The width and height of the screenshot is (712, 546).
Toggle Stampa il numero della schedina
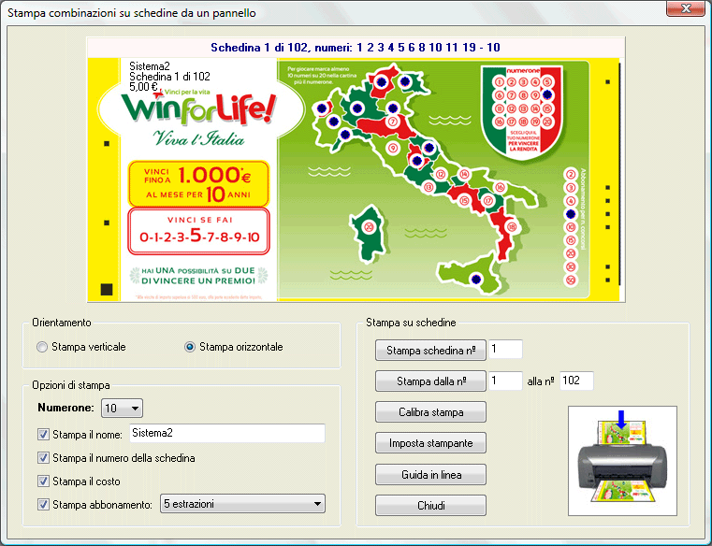(43, 458)
